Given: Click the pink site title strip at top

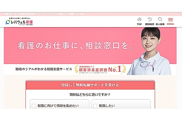Looking at the screenshot, I should point(91,14).
